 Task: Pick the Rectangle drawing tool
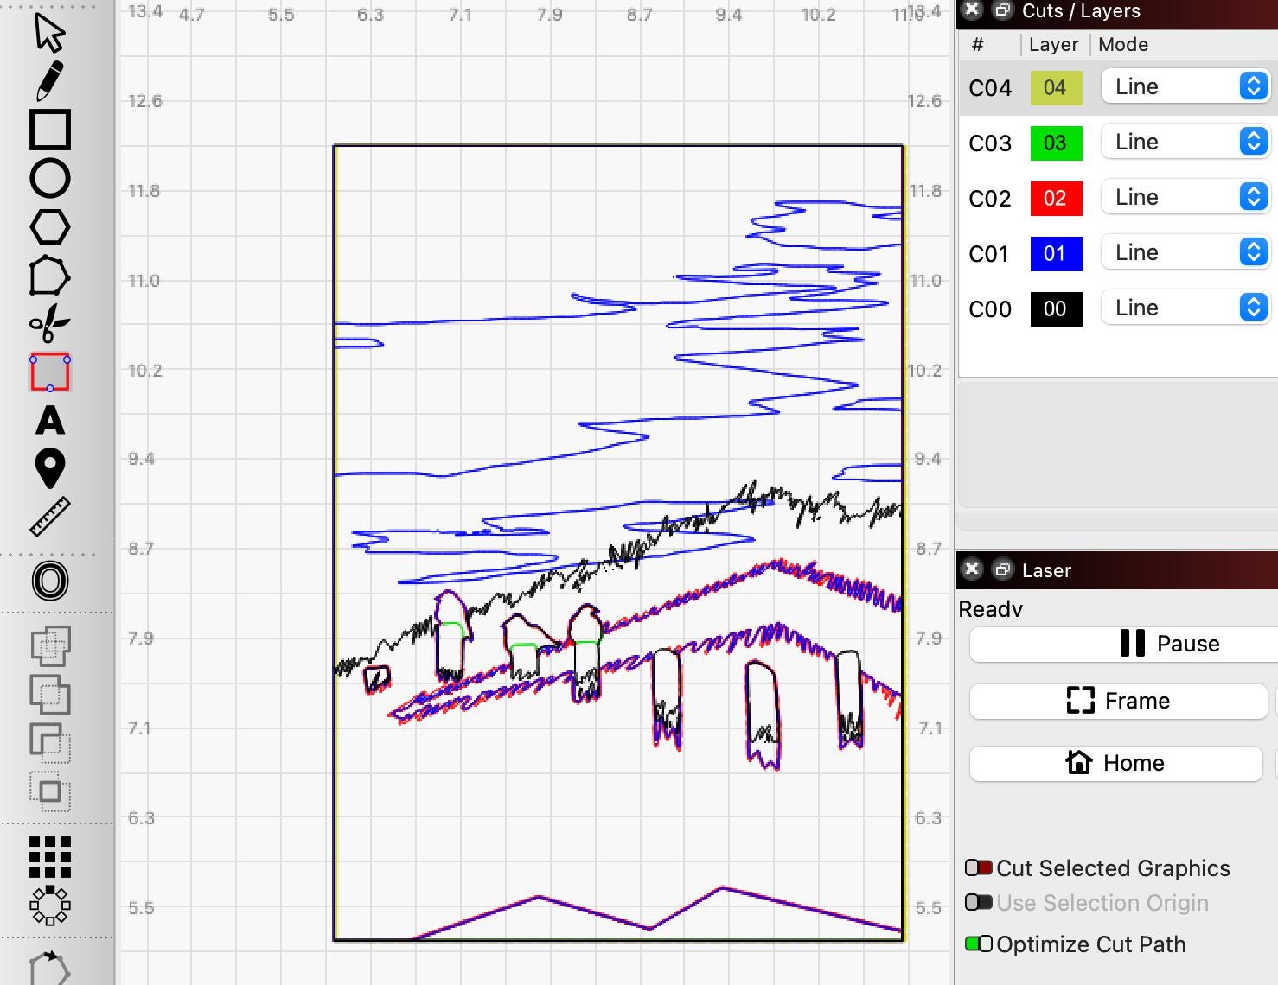[x=50, y=130]
